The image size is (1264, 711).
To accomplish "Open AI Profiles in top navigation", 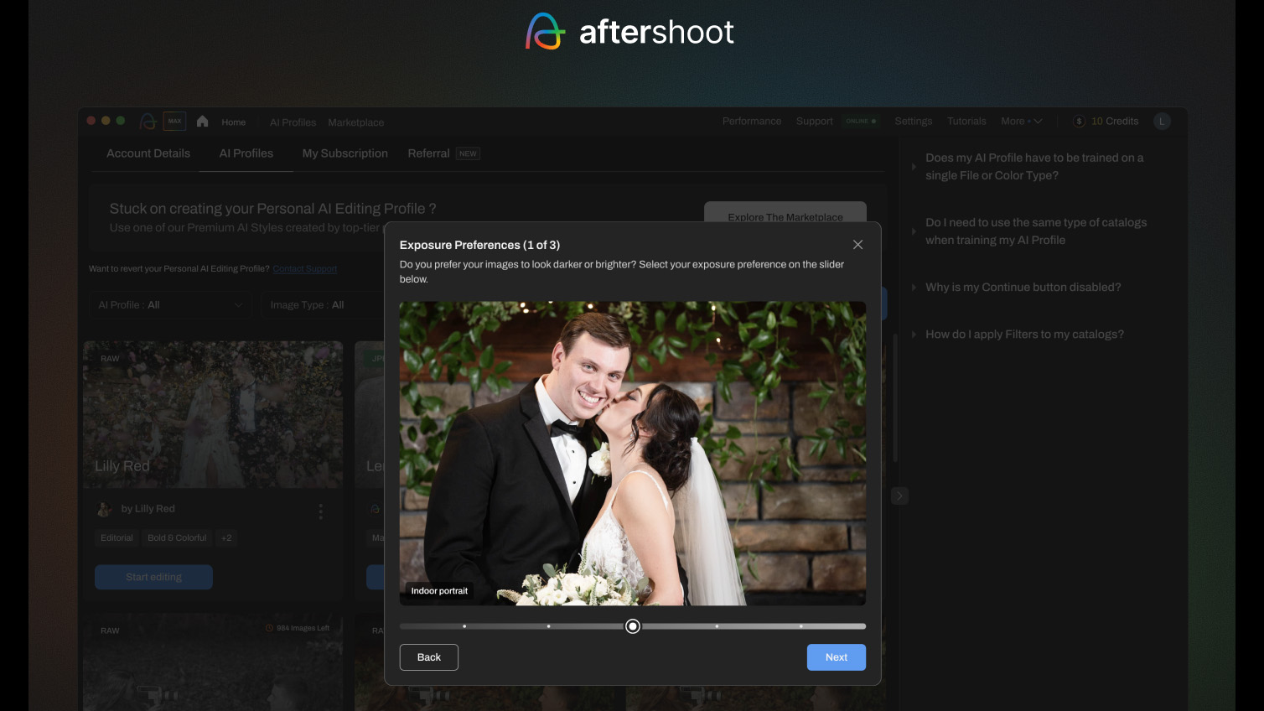I will tap(293, 122).
